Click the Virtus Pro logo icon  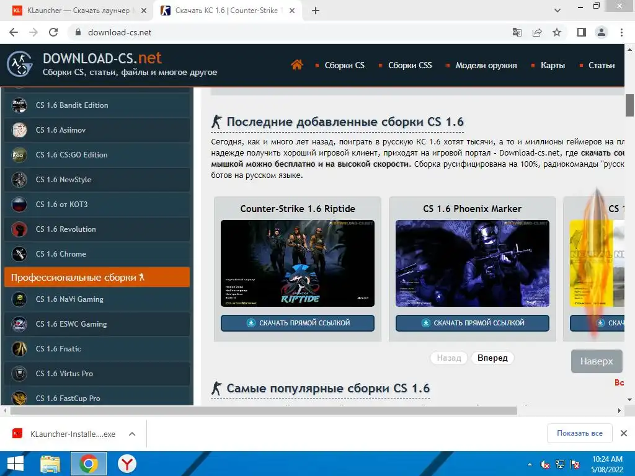19,374
